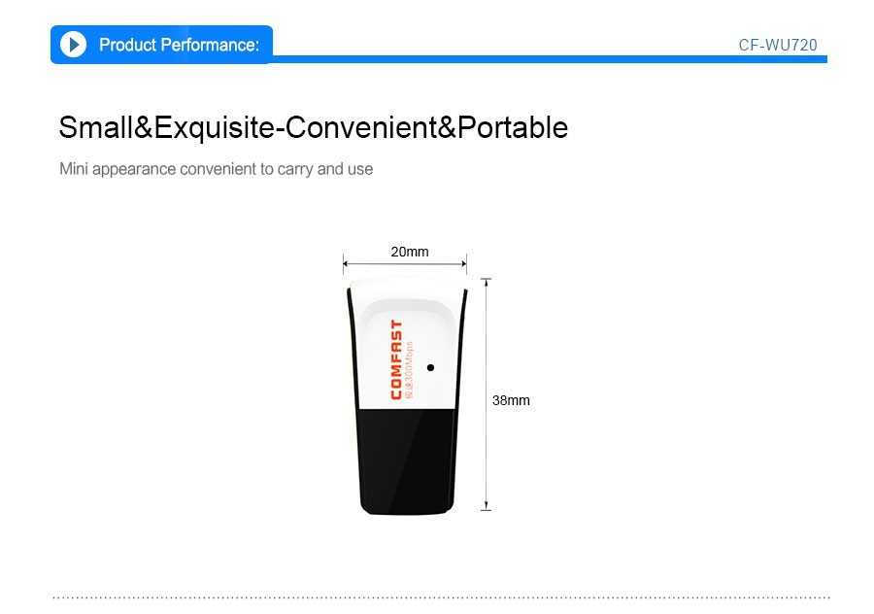This screenshot has height=614, width=874.
Task: Click the CF-WU720 model number
Action: [777, 45]
